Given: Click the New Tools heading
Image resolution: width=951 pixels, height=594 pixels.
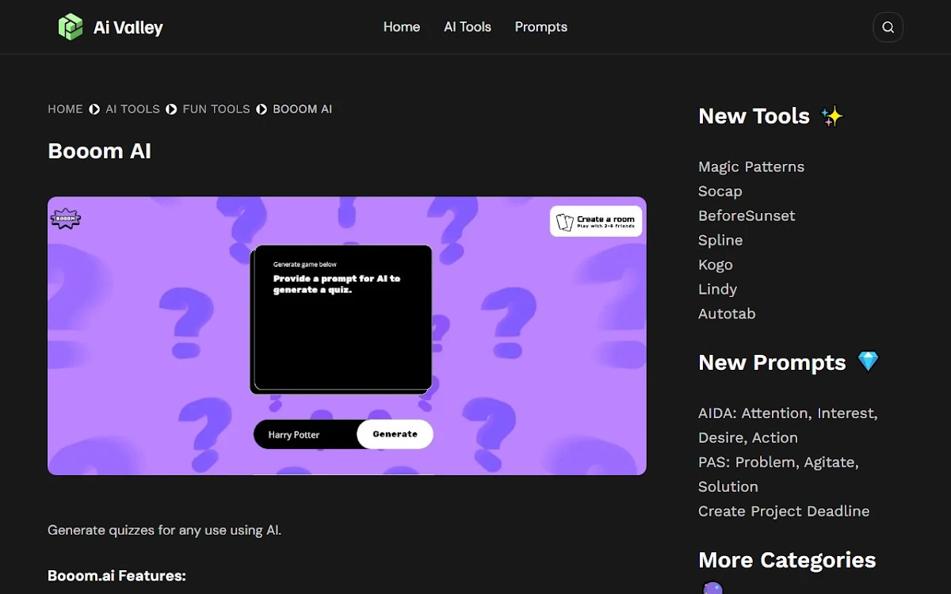Looking at the screenshot, I should pos(754,116).
